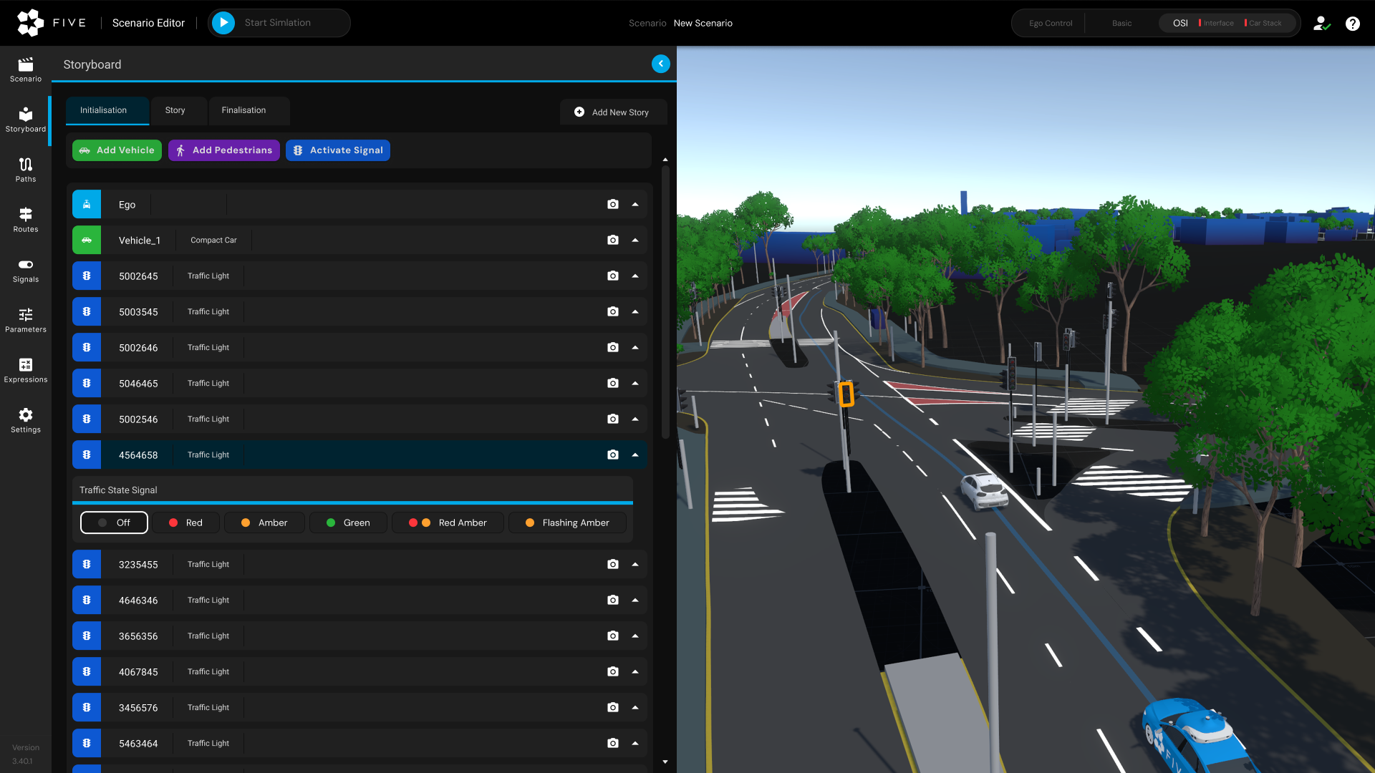Click the blue Ego vehicle icon

(87, 204)
